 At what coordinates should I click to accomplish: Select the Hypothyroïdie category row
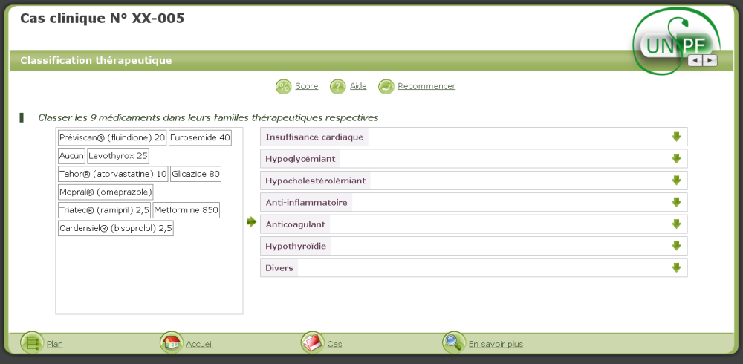[473, 246]
